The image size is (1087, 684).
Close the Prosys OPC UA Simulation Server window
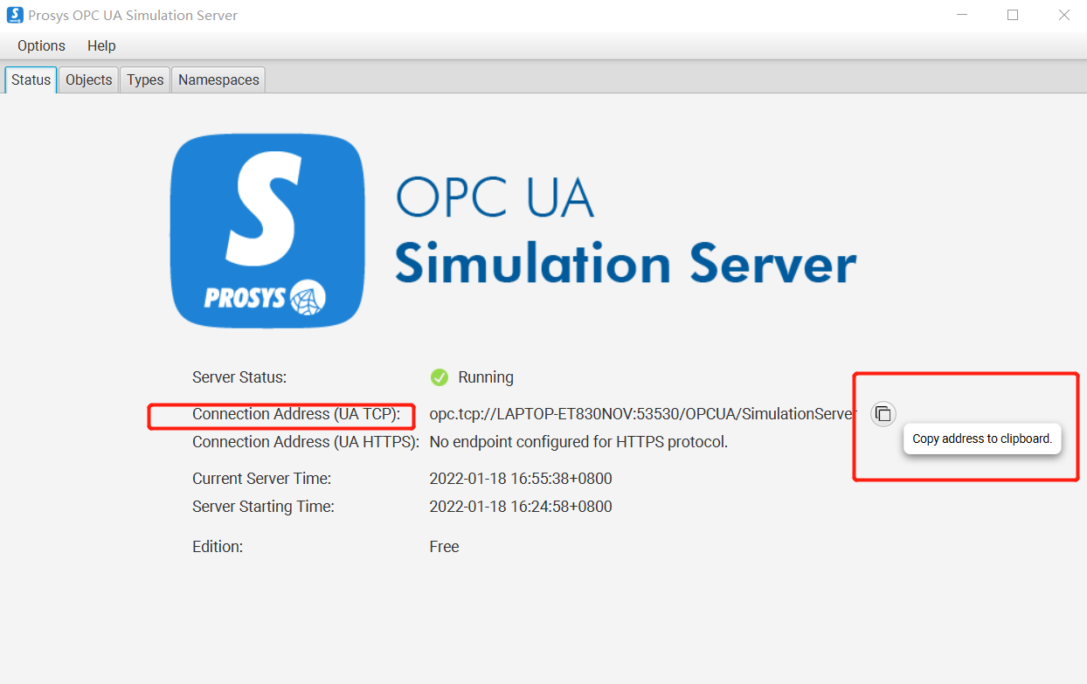[1063, 15]
